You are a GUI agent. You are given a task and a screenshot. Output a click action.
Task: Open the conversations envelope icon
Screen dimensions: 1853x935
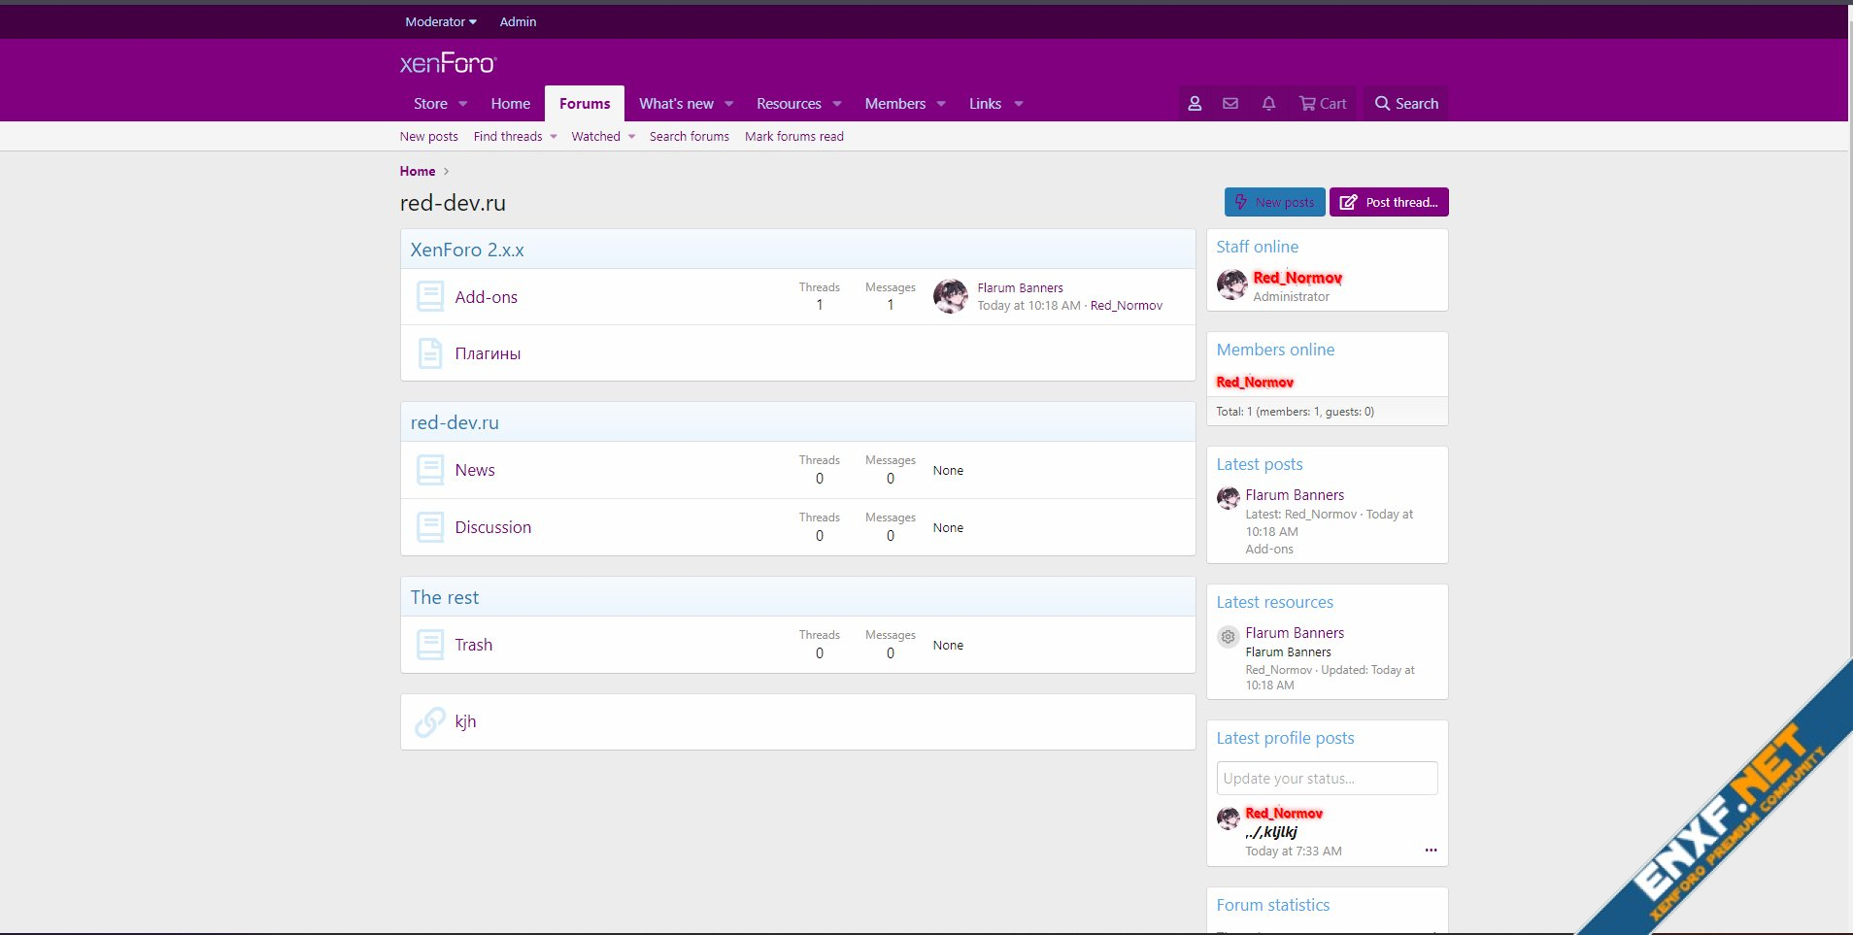coord(1230,104)
